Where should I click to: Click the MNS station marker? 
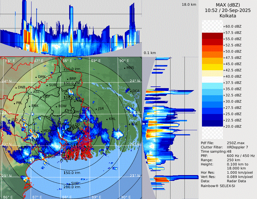pyautogui.click(x=125, y=68)
